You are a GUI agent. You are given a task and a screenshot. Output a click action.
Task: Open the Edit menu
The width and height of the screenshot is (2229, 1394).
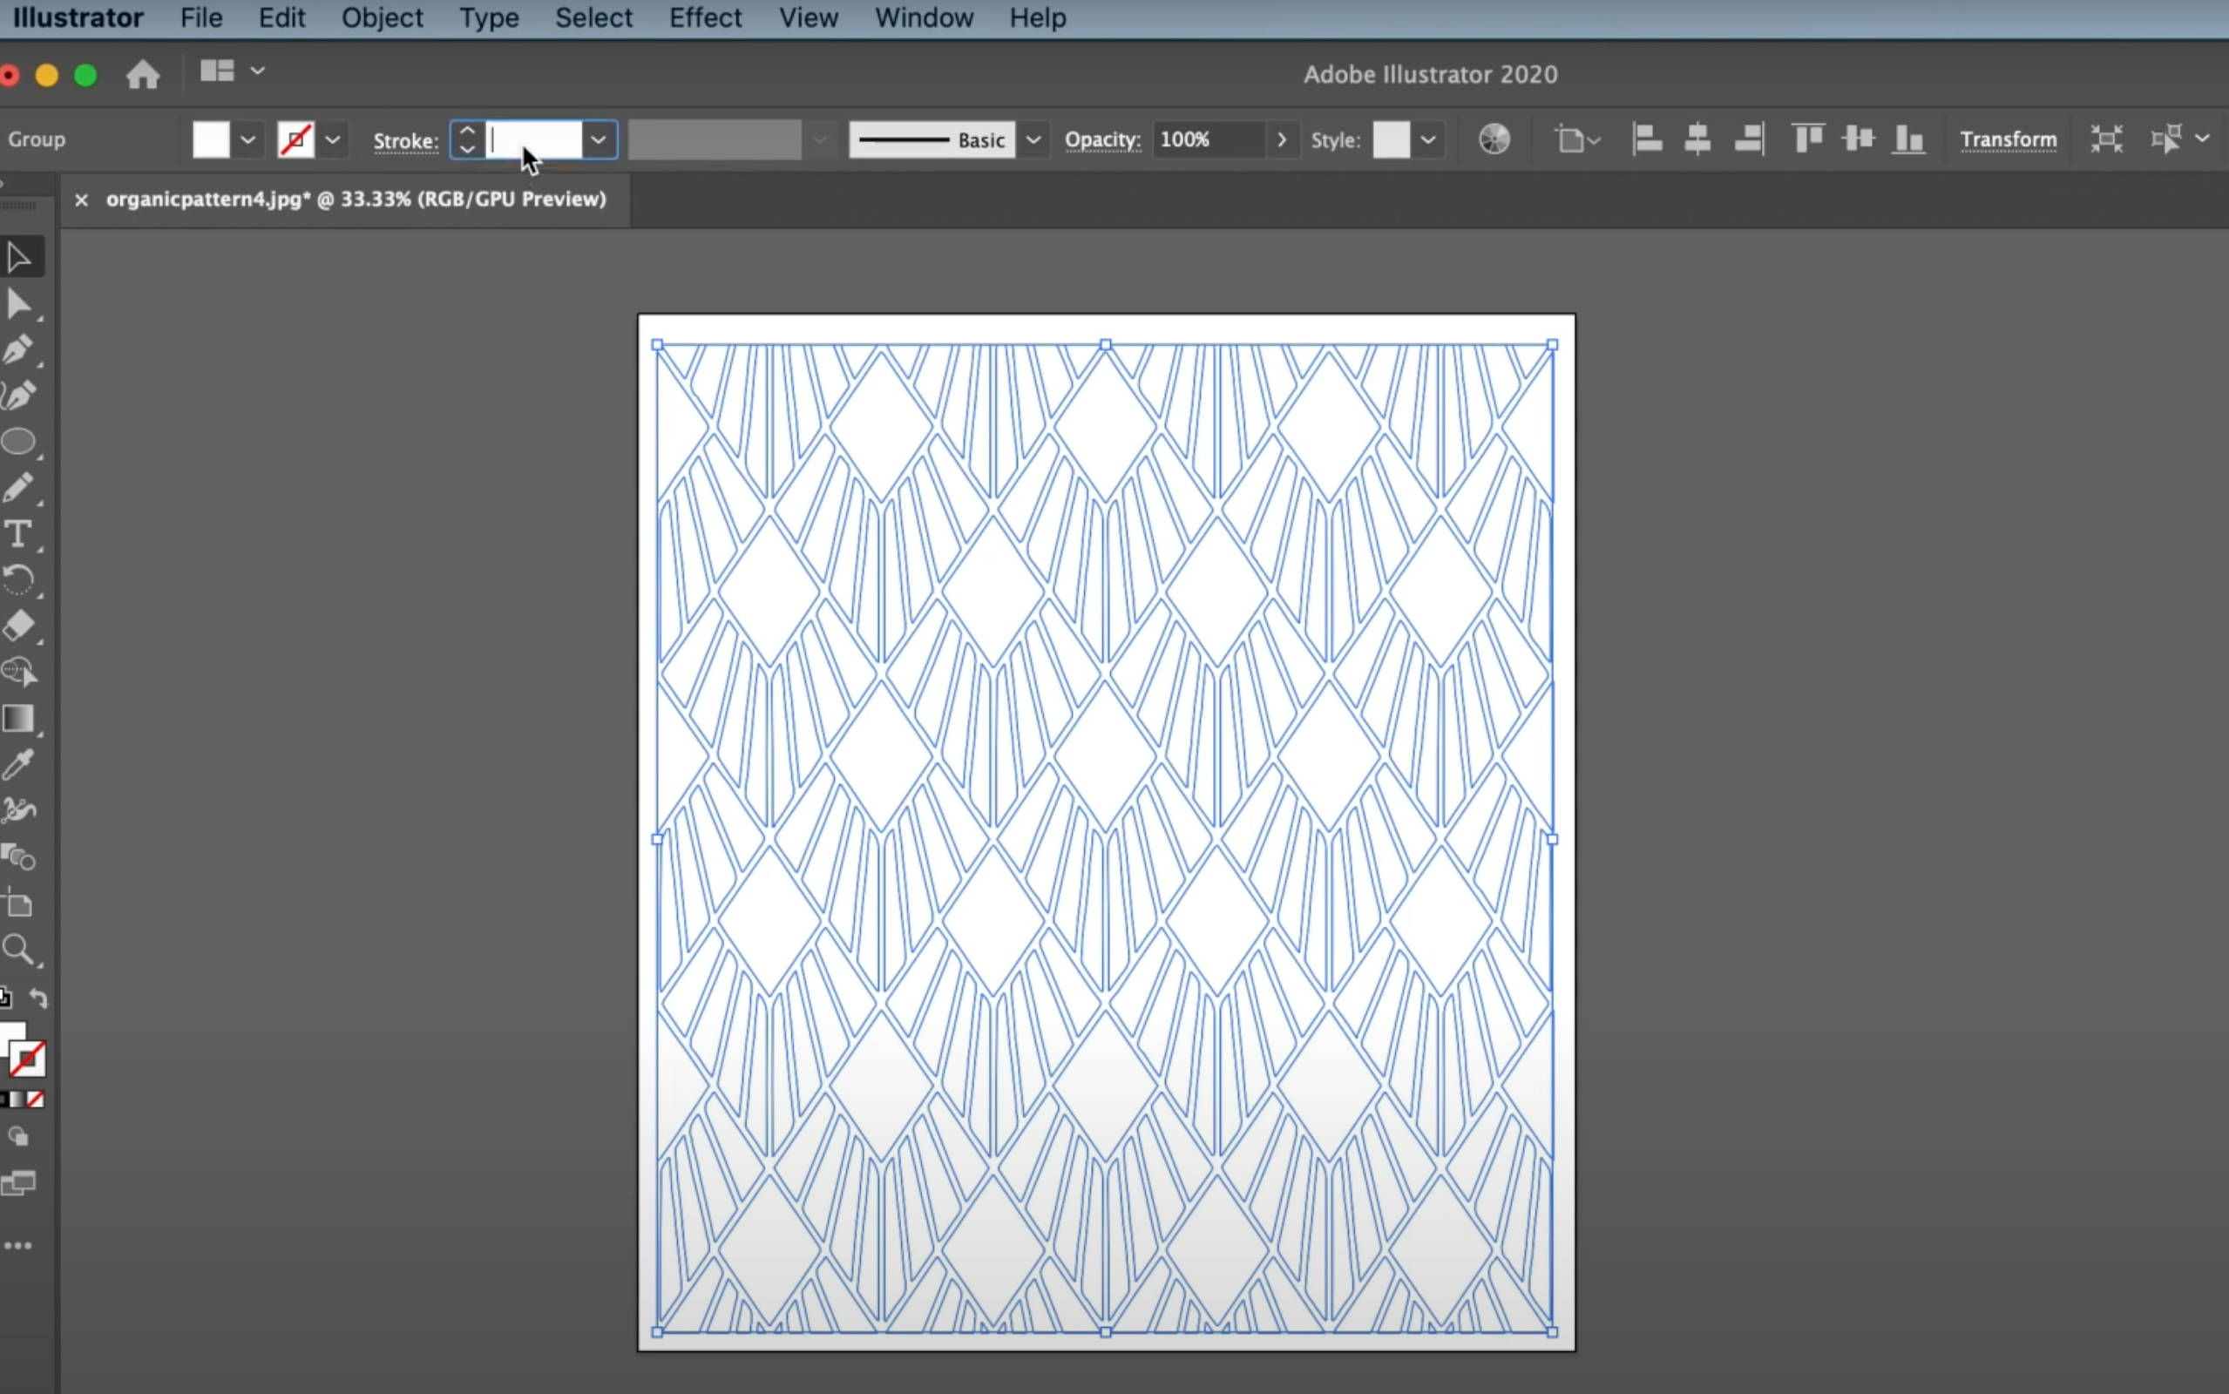[281, 17]
